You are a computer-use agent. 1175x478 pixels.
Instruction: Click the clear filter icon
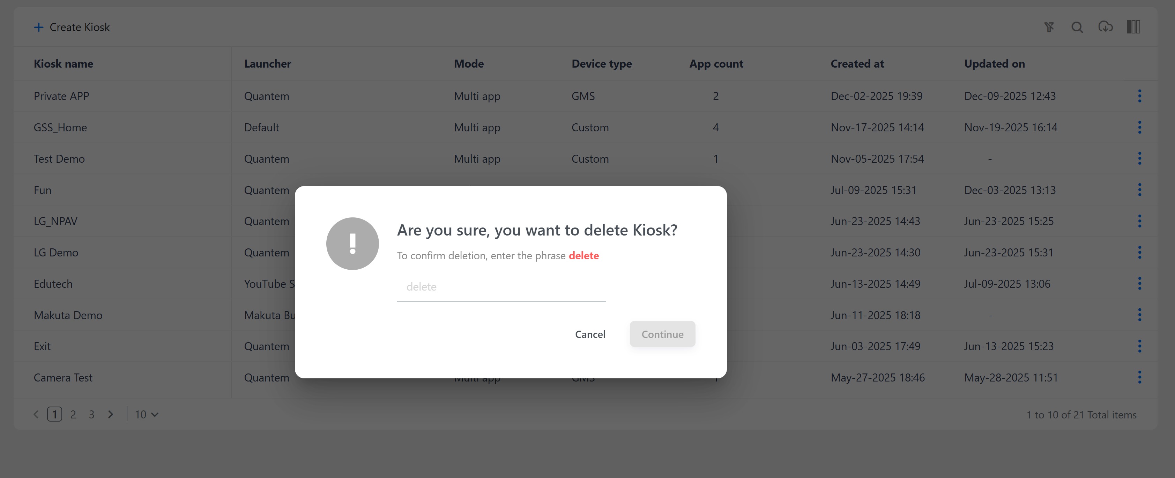tap(1049, 27)
